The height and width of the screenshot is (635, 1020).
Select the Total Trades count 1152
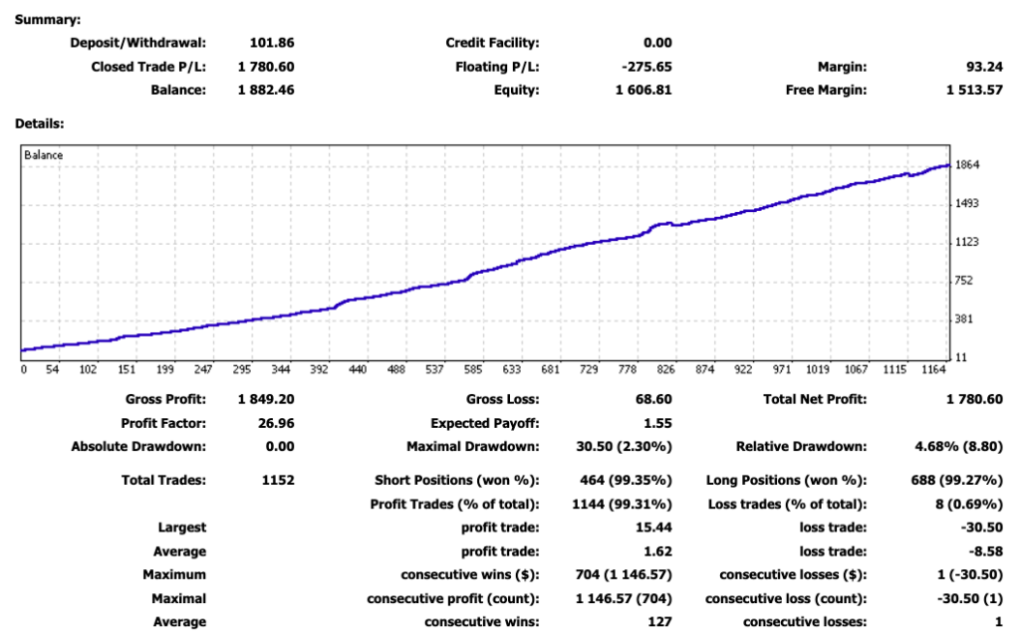tap(278, 481)
